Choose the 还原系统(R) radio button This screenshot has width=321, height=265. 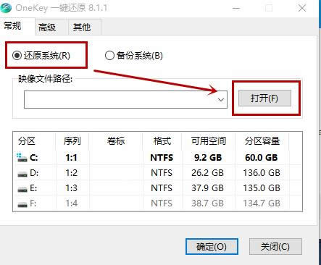point(17,56)
